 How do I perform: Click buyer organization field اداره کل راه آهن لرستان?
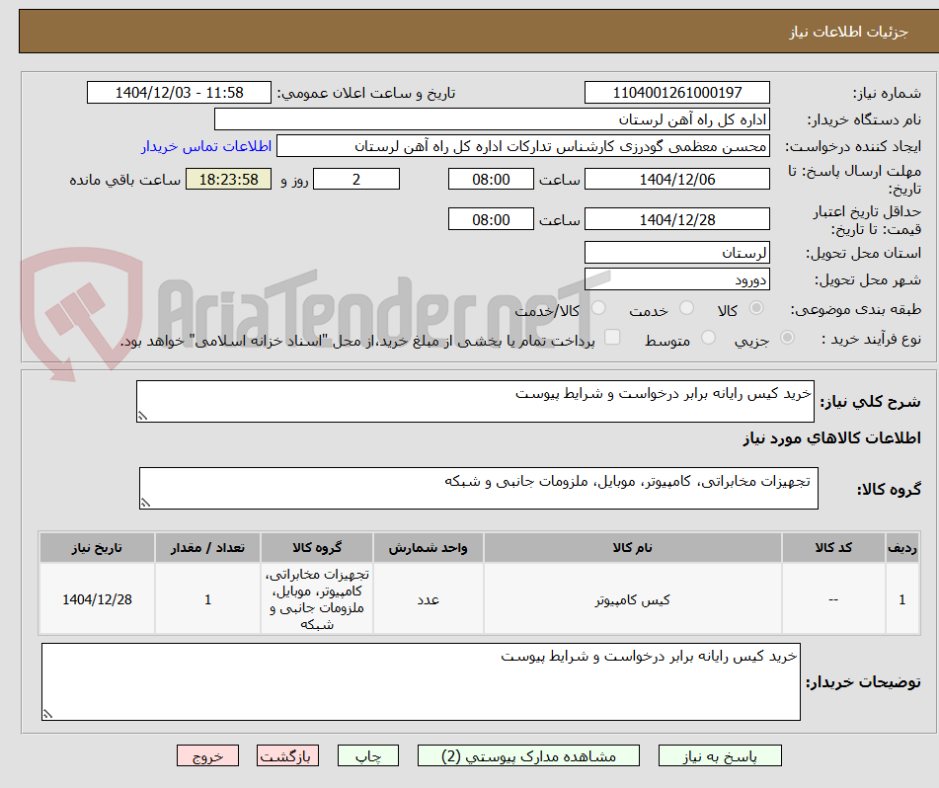coord(492,119)
